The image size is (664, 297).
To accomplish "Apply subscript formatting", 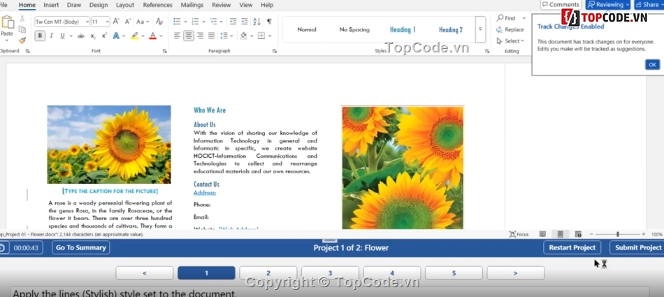I will pos(93,36).
